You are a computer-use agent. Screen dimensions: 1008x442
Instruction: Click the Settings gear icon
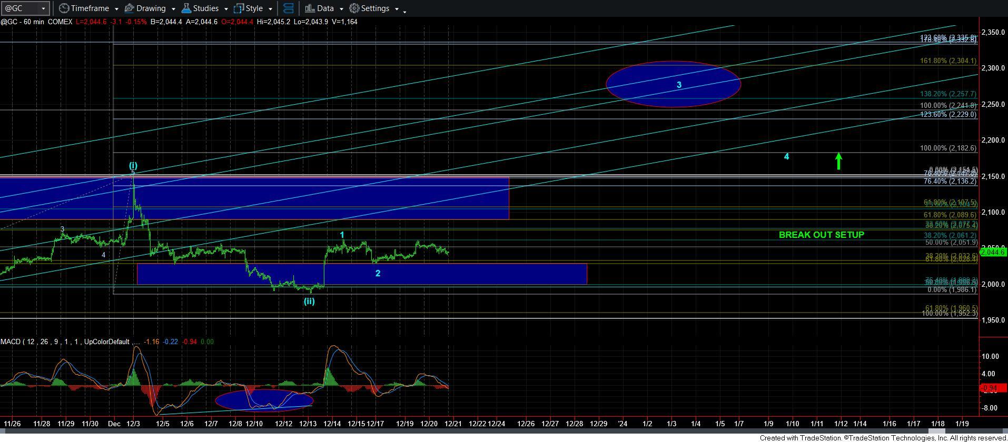coord(354,8)
